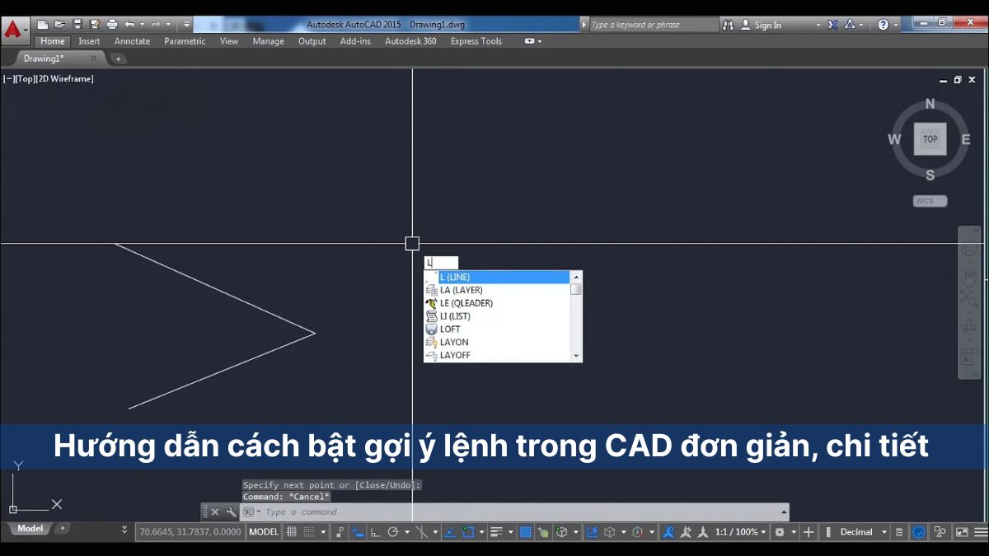Toggle Polar Tracking on
Image resolution: width=989 pixels, height=556 pixels.
click(392, 532)
